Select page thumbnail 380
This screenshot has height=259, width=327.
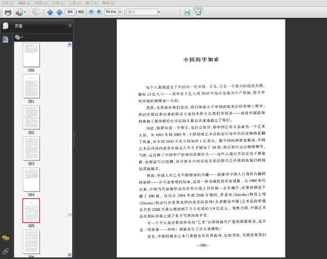point(31,55)
